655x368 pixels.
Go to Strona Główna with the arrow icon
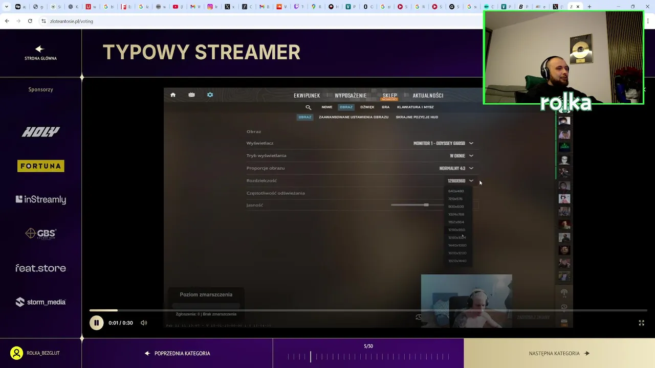pyautogui.click(x=40, y=49)
